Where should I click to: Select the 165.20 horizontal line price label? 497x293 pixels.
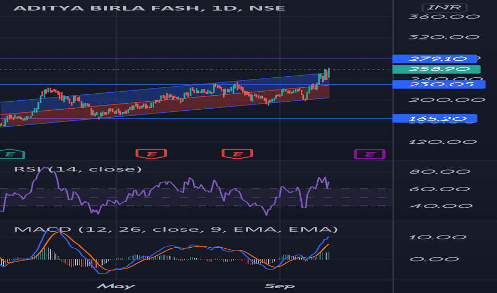(x=435, y=118)
